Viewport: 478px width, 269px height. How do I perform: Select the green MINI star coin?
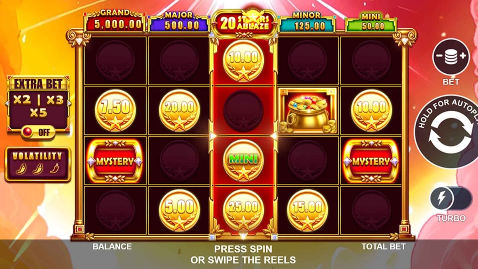[x=243, y=161]
